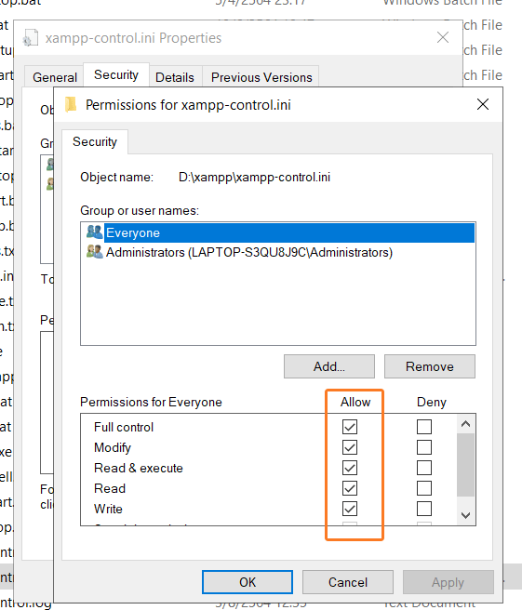
Task: Toggle Allow checkbox for Full control
Action: [x=350, y=427]
